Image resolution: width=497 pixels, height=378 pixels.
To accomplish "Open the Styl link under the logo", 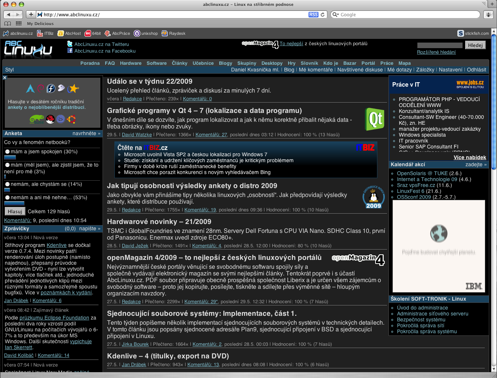I will (9, 70).
